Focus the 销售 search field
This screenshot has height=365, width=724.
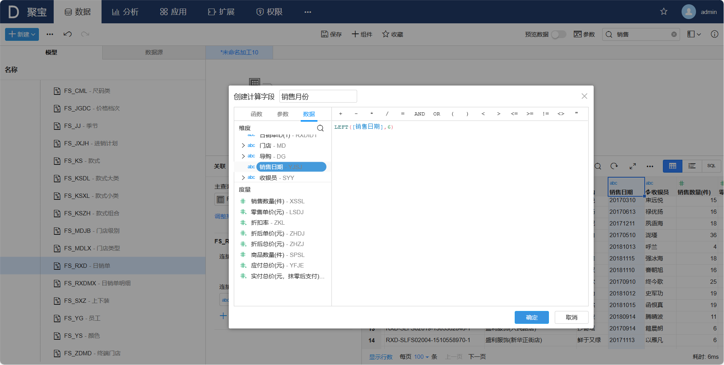(641, 34)
